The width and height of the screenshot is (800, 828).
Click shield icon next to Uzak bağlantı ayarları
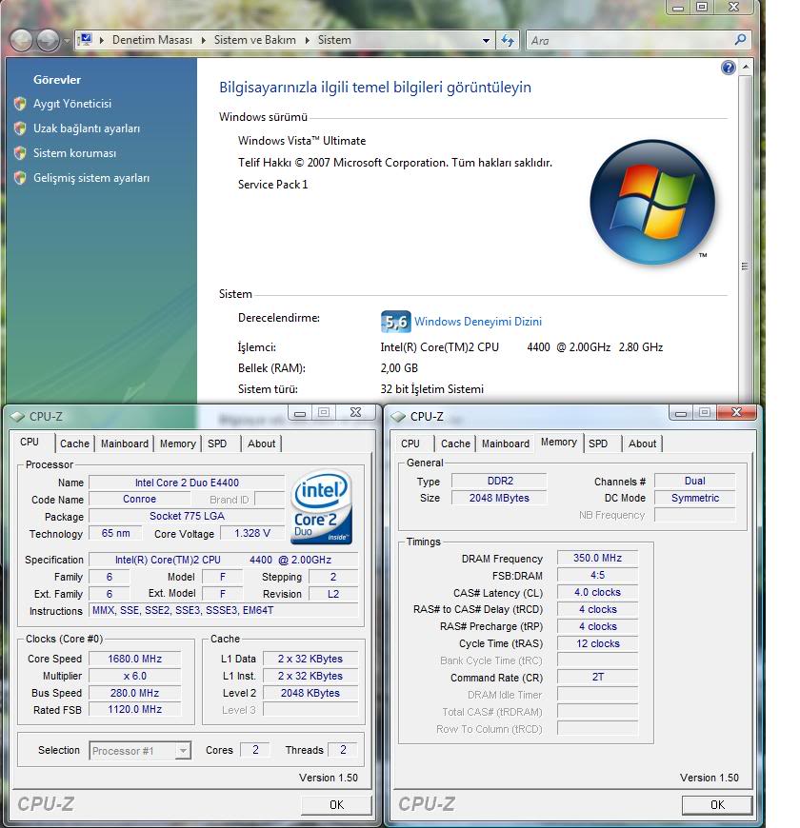pyautogui.click(x=20, y=128)
